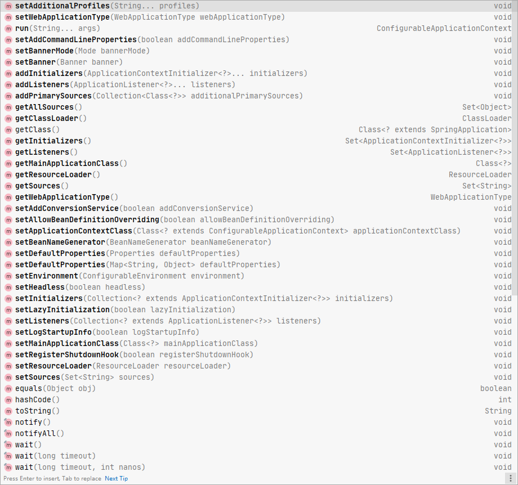
Task: Select the run(String... args) completion
Action: pos(57,28)
